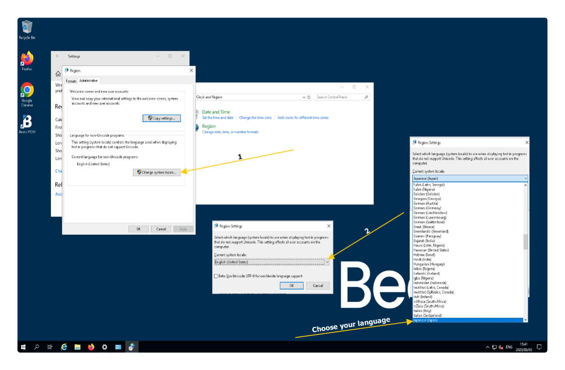Click Change system locale... button

157,172
